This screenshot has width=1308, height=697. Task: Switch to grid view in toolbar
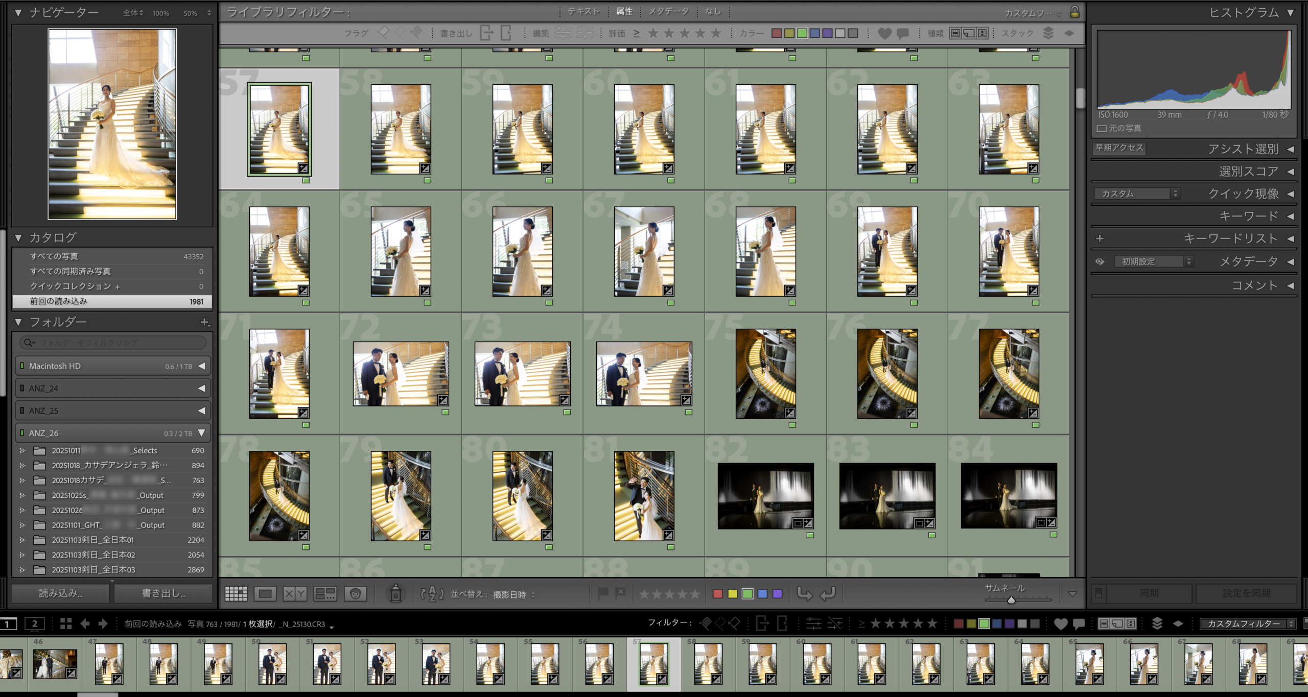(x=236, y=593)
